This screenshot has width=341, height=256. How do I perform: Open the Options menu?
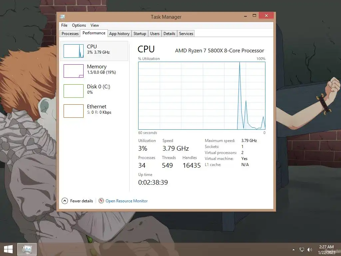(79, 25)
